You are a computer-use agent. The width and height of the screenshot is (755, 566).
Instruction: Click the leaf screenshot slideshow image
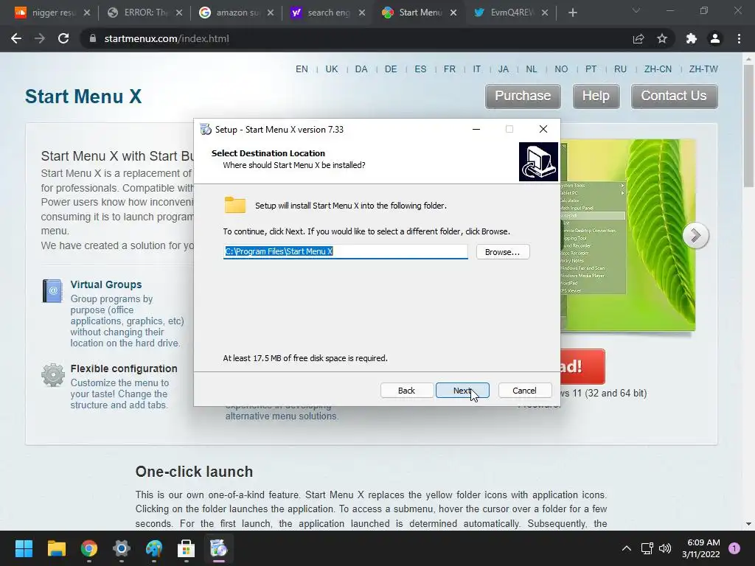point(628,235)
